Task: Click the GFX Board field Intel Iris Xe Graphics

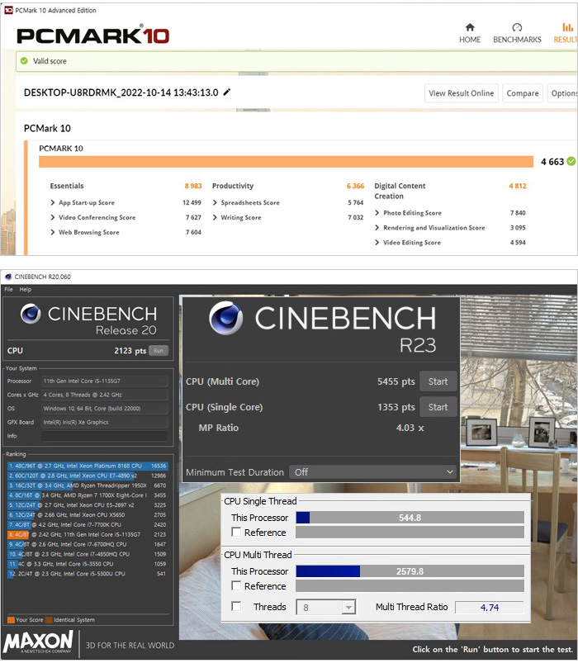Action: [105, 422]
